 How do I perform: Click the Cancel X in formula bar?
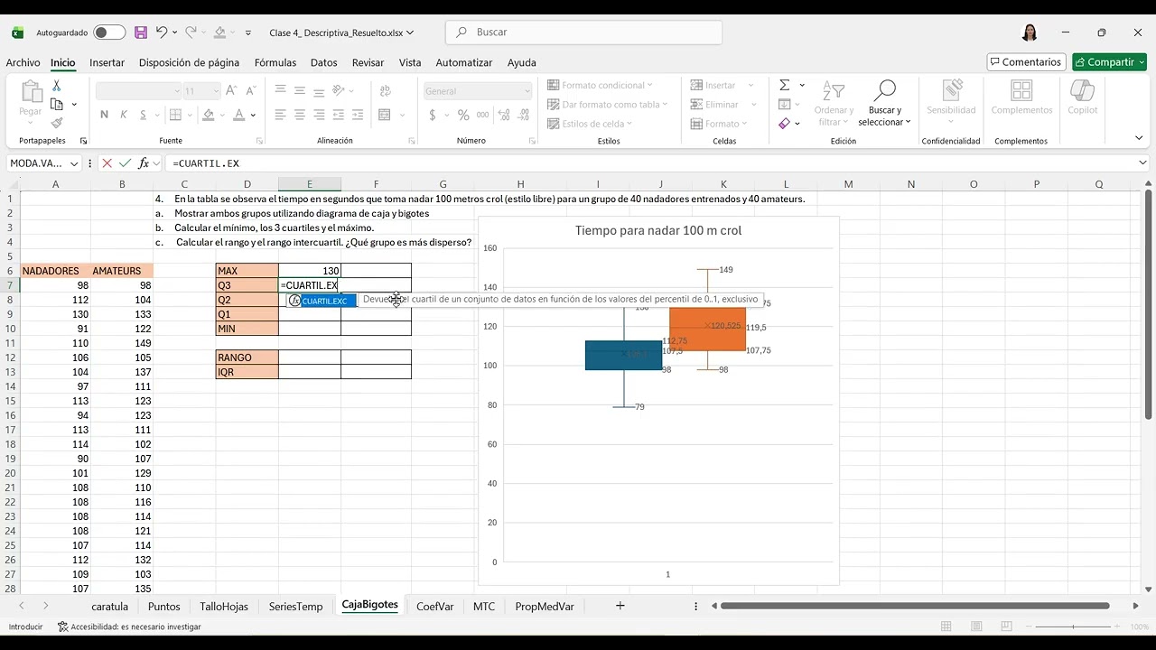point(107,163)
